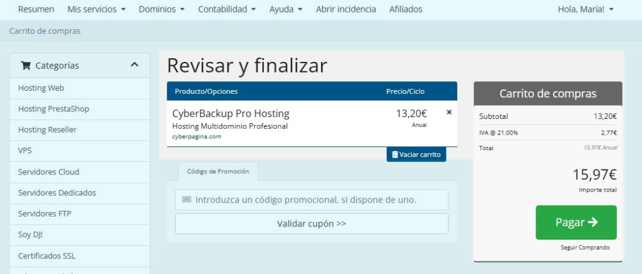The width and height of the screenshot is (642, 274).
Task: Open Abrir incidencia in the navigation bar
Action: click(346, 9)
